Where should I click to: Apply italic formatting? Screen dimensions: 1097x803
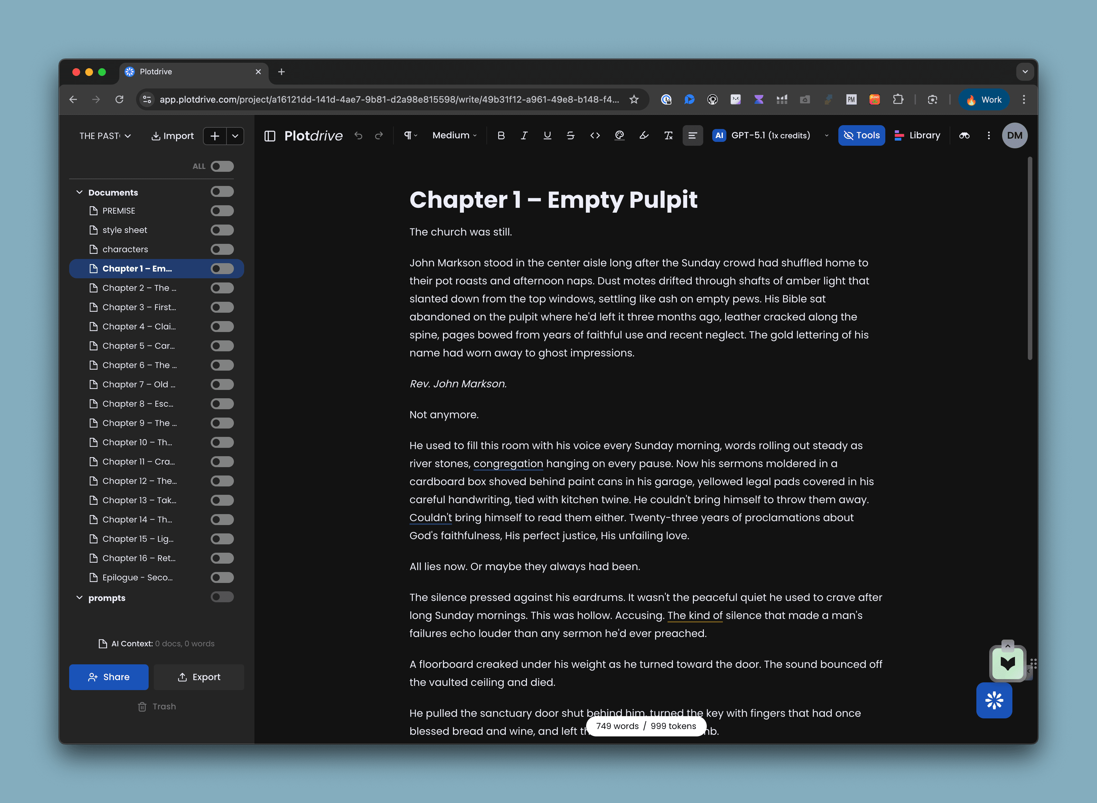(x=524, y=136)
